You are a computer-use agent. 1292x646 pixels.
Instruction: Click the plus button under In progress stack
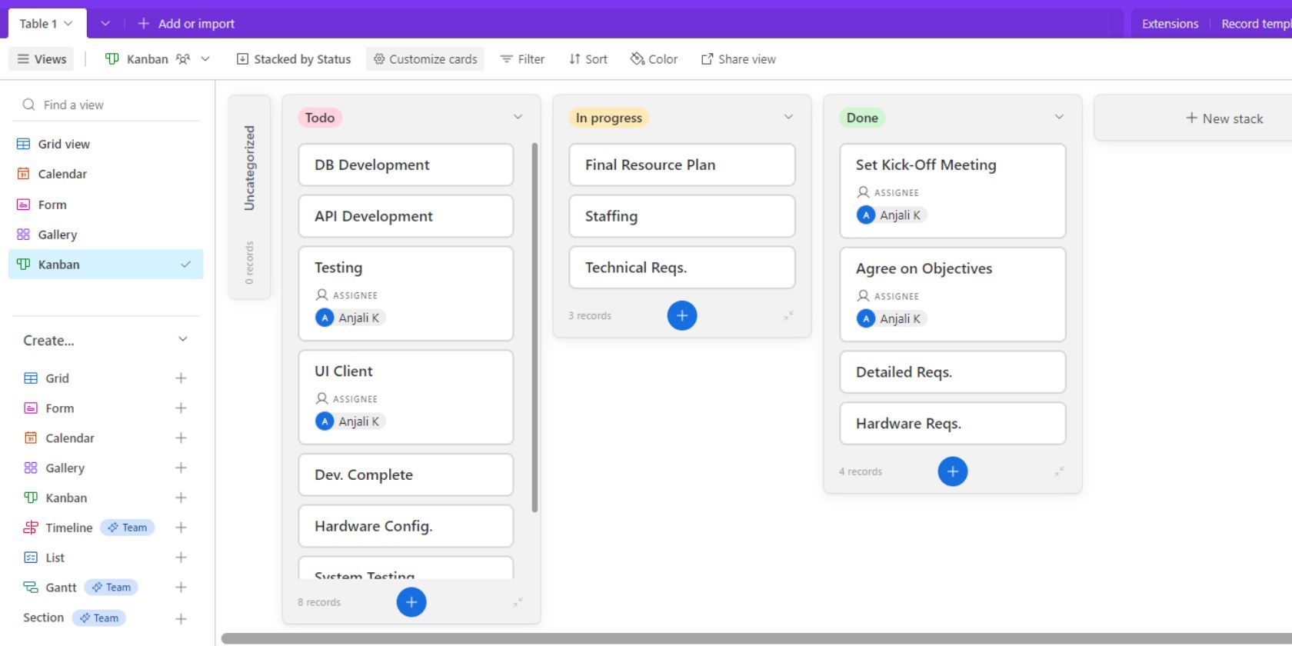682,316
